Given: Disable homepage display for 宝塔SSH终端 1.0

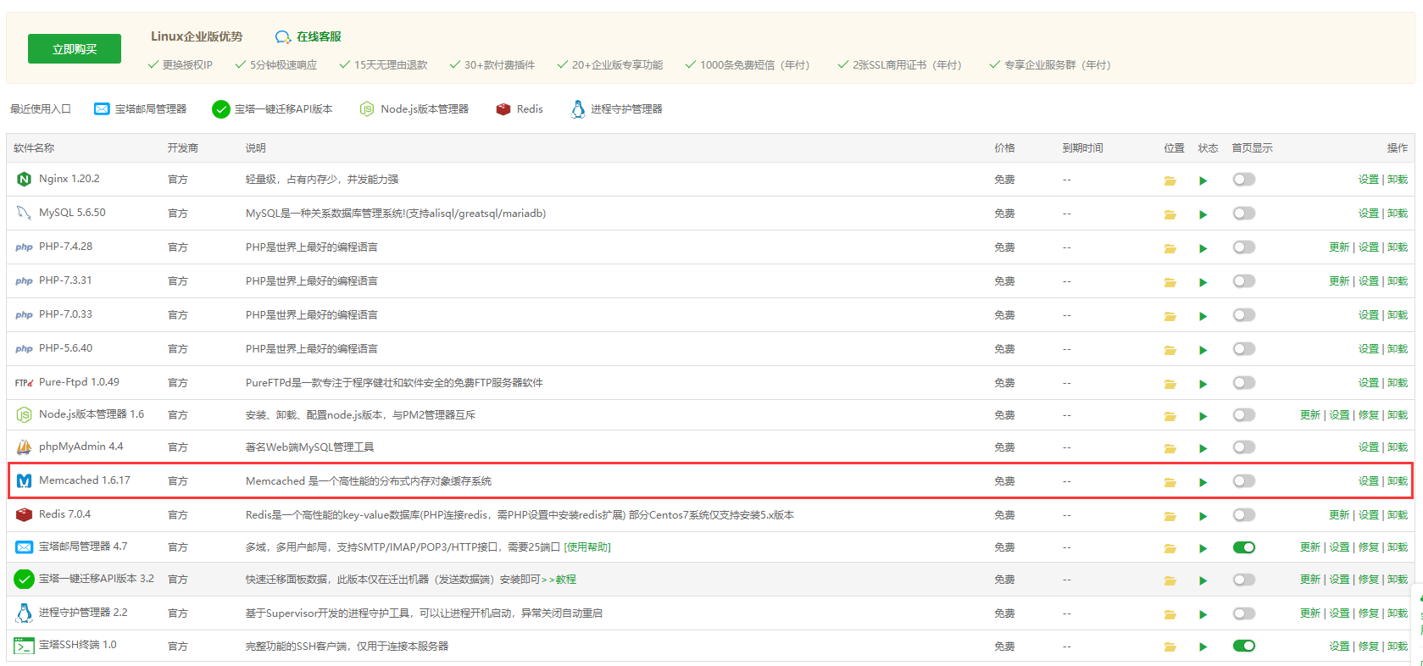Looking at the screenshot, I should pos(1244,646).
